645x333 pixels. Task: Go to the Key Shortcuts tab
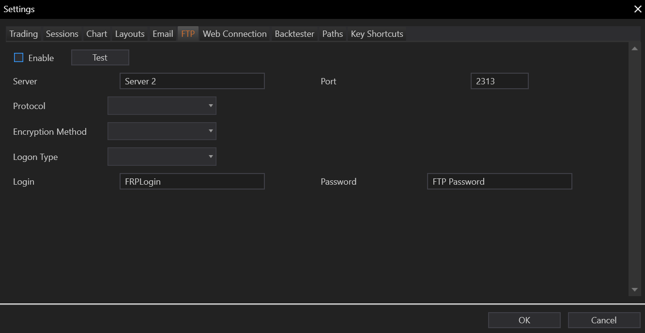377,34
